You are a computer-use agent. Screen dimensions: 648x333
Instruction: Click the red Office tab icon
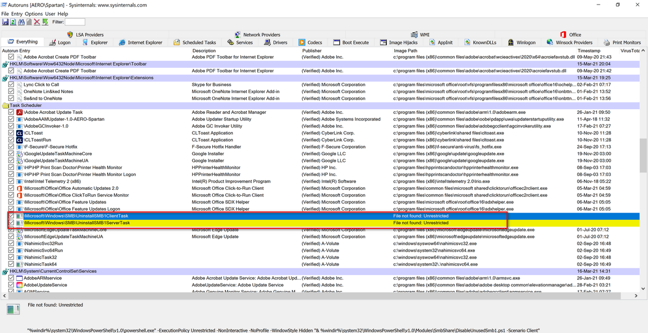tap(563, 34)
